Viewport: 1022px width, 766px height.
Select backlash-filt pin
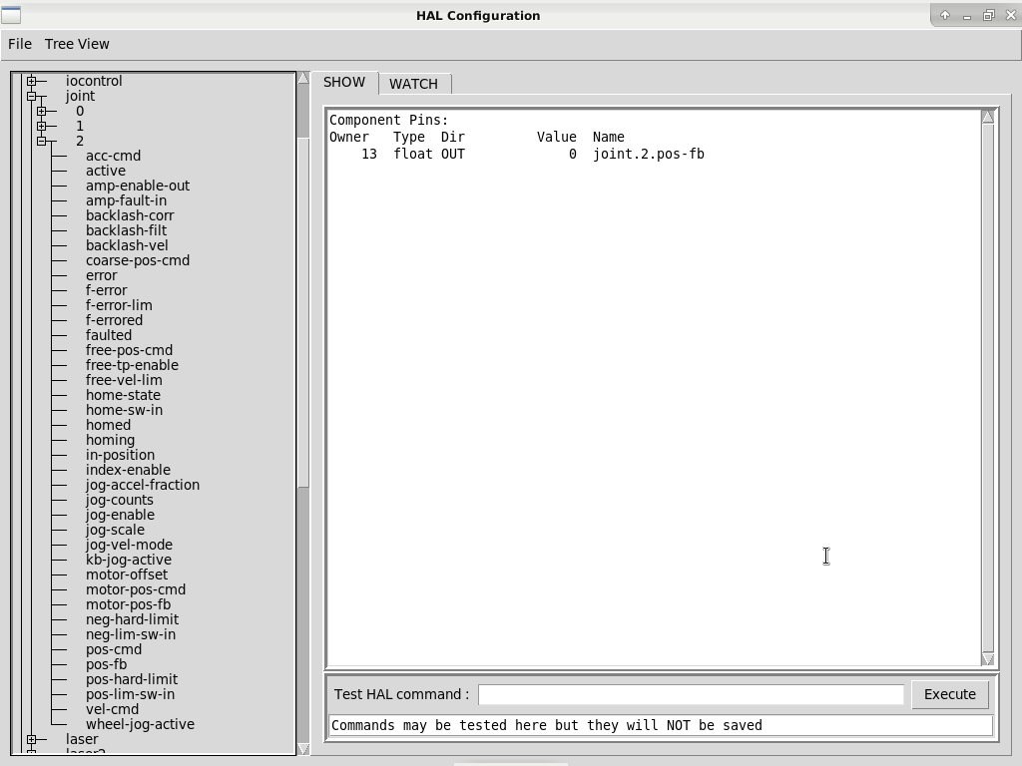(126, 230)
